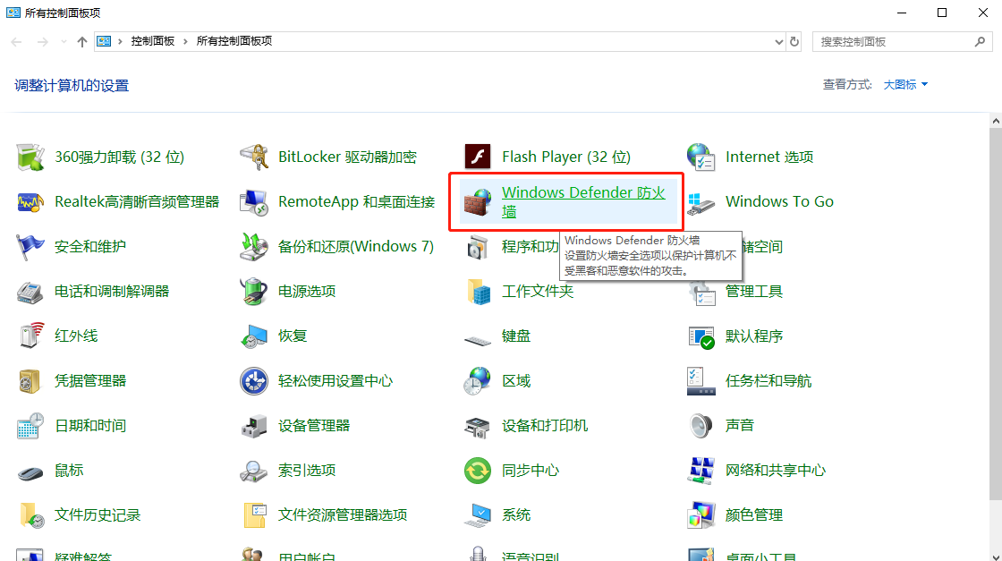
Task: Go forward with the forward arrow
Action: click(42, 41)
